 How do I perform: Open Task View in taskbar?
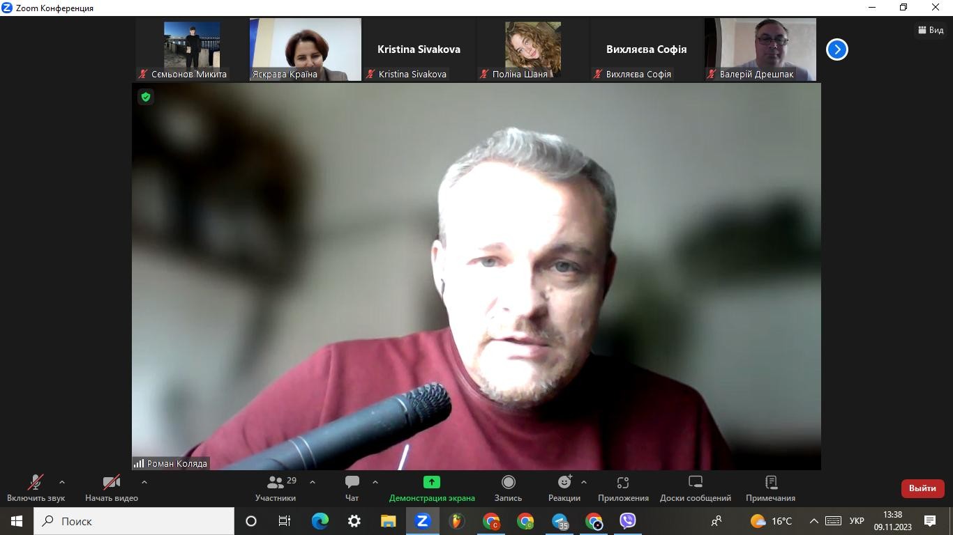pyautogui.click(x=285, y=521)
